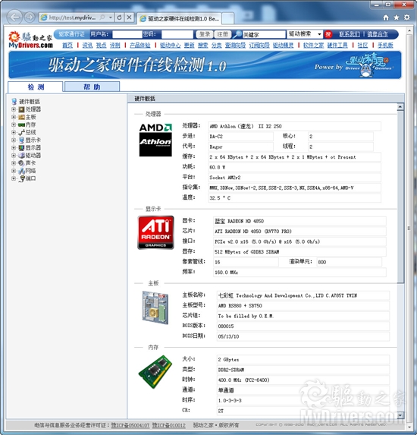Select the 驱动之家硬件在线检测 browser tab
417x435 pixels.
coord(179,18)
